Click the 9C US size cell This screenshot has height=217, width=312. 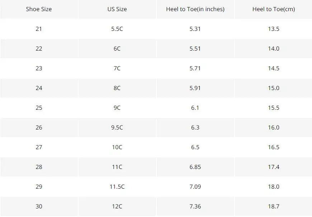[117, 108]
